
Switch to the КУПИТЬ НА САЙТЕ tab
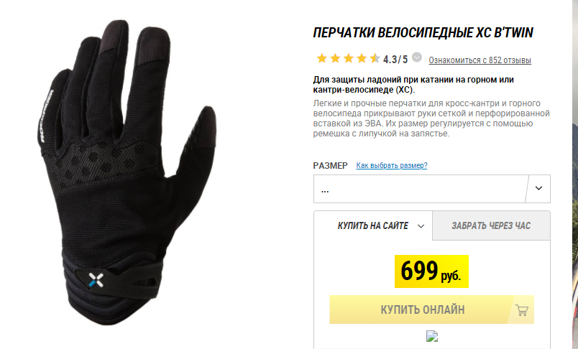373,225
